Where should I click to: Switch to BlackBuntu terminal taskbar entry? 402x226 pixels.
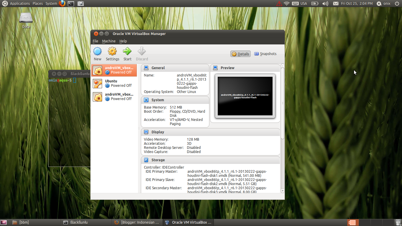[x=86, y=222]
